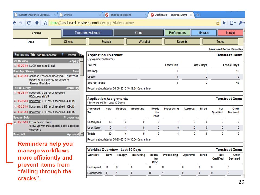Click the Last 7 Days column header
This screenshot has width=260, height=195.
click(200, 65)
